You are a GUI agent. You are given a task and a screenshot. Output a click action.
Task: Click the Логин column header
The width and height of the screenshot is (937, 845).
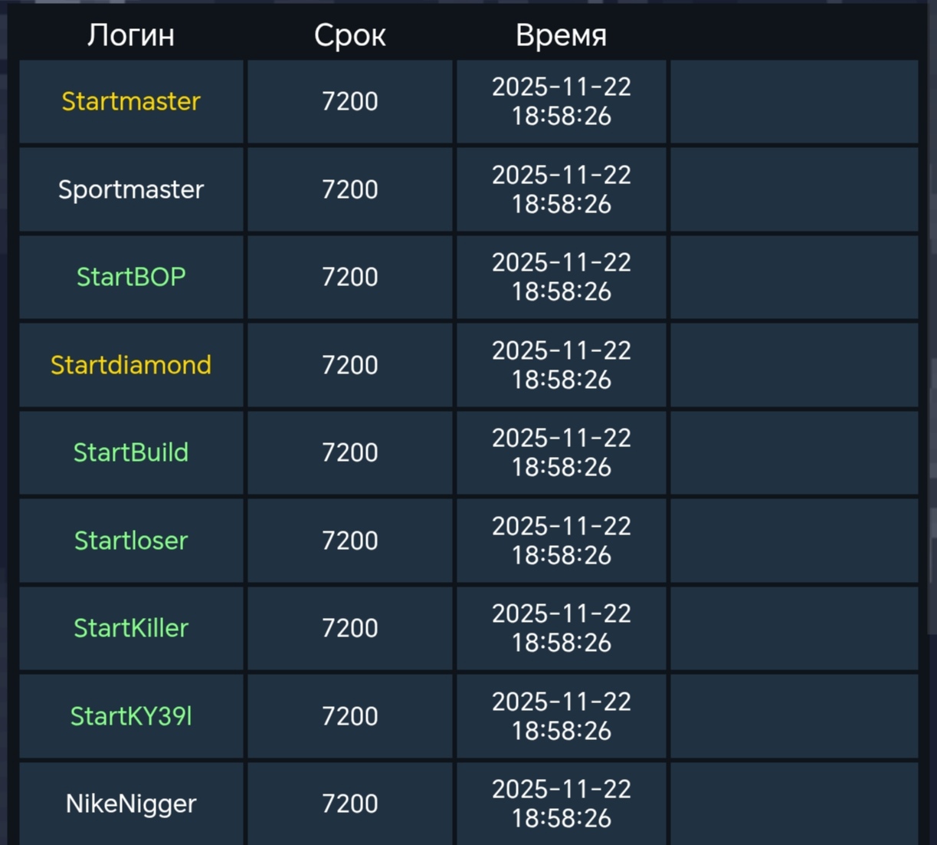[131, 35]
